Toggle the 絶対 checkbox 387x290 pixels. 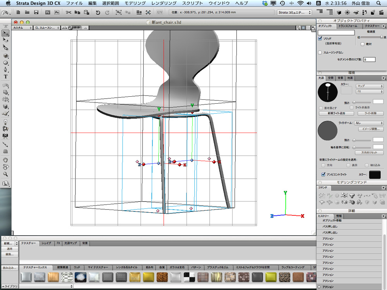pos(363,44)
